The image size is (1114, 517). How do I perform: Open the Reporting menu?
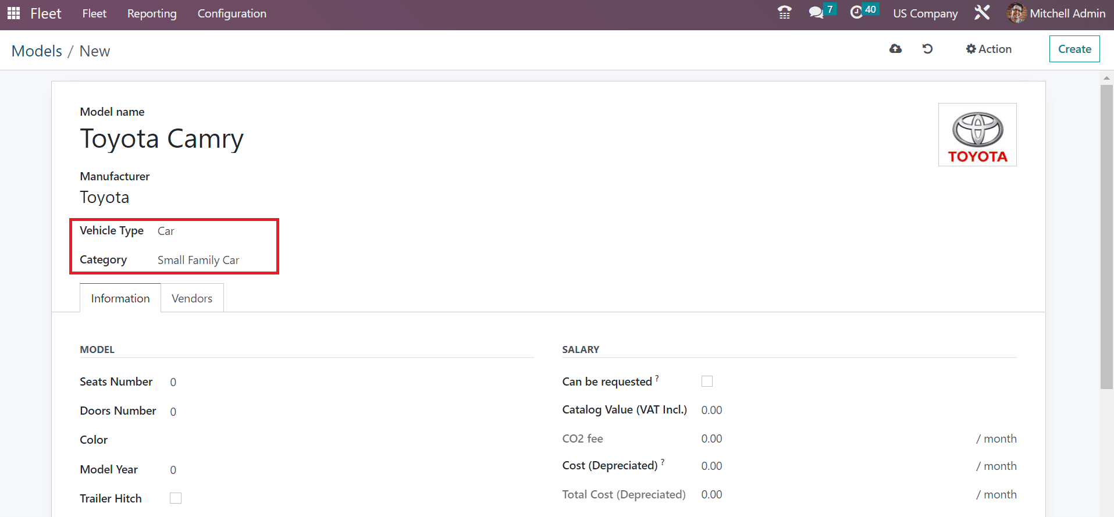(x=152, y=13)
